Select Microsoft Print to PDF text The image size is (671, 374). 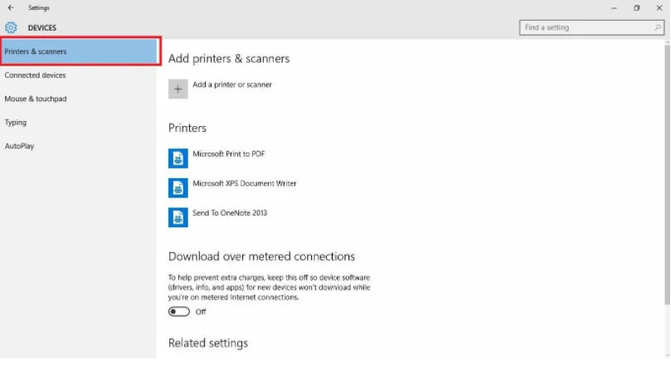coord(229,153)
